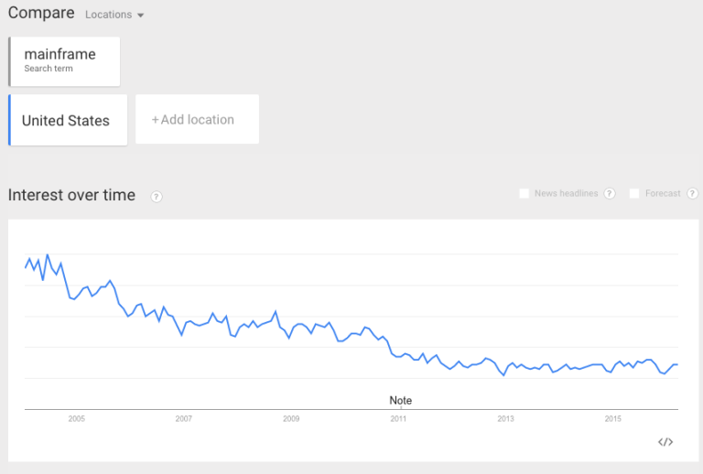Open help icon beside Interest over time
The height and width of the screenshot is (474, 703).
pos(157,197)
